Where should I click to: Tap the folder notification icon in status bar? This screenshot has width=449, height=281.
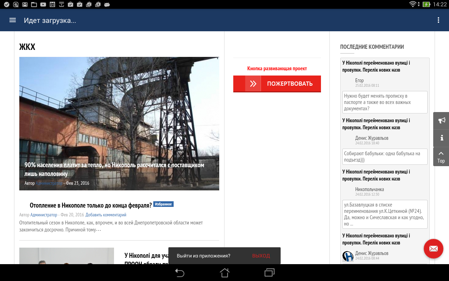34,5
